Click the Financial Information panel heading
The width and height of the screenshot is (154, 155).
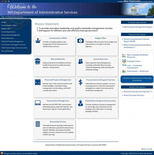(137, 34)
